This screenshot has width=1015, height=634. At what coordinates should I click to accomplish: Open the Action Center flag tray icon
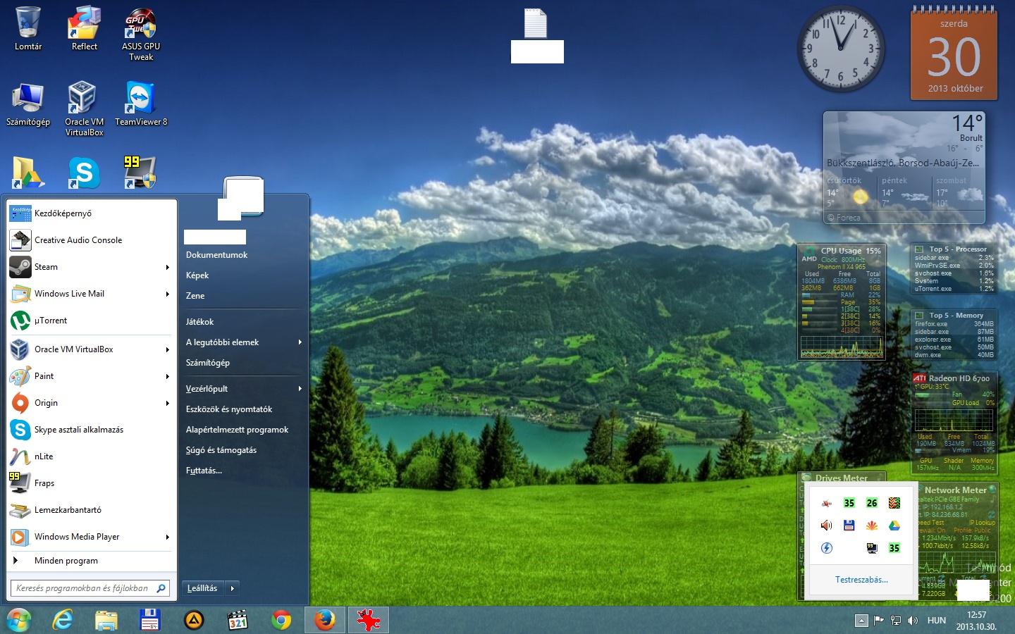878,621
